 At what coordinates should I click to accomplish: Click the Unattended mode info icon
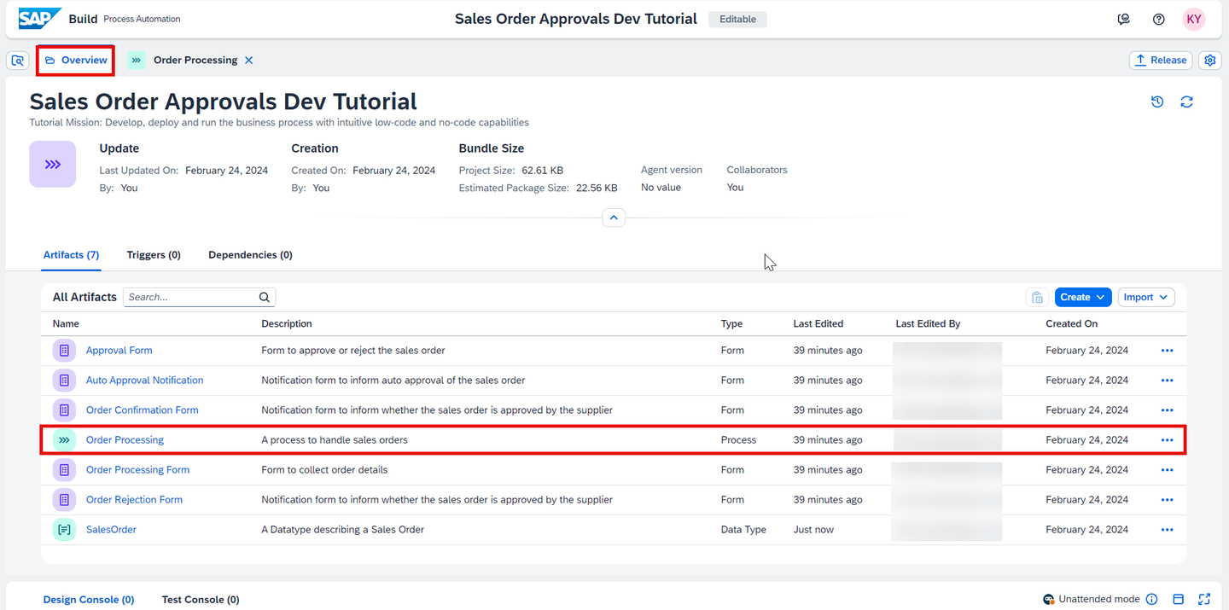pyautogui.click(x=1151, y=600)
